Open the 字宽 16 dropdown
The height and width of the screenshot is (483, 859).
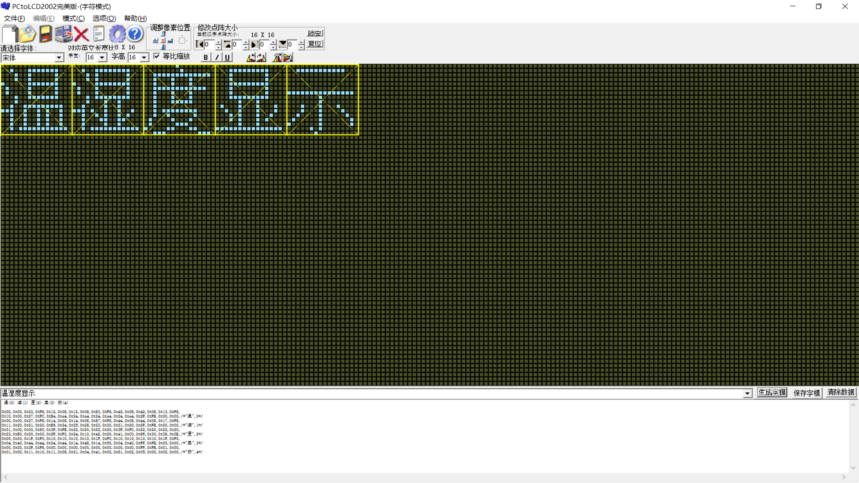tap(102, 58)
